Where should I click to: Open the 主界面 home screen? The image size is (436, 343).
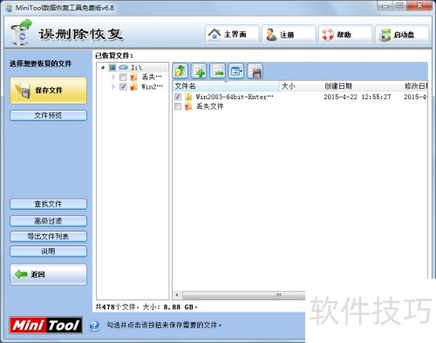click(x=232, y=35)
